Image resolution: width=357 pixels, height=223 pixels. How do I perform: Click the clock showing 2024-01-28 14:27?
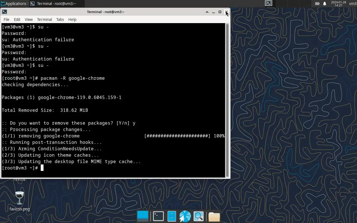[x=339, y=4]
